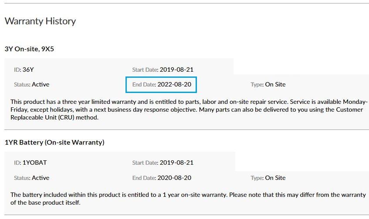Click the Warranty History heading
Viewport: 369px width, 219px height.
pos(40,21)
